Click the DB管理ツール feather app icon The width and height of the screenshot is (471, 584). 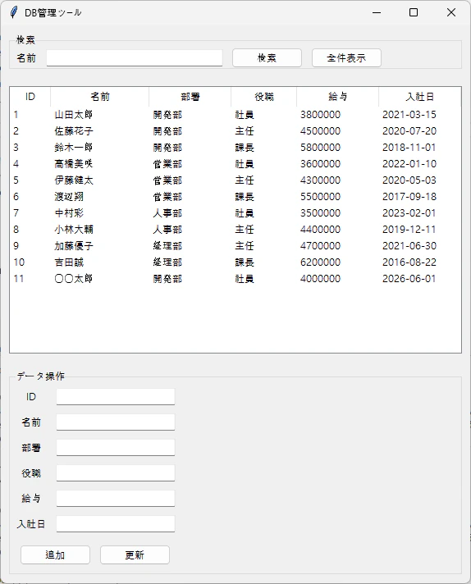click(14, 12)
